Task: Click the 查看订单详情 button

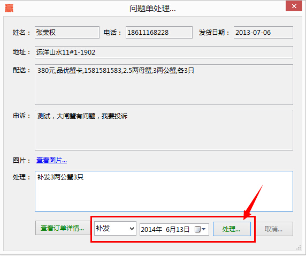Action: tap(63, 228)
